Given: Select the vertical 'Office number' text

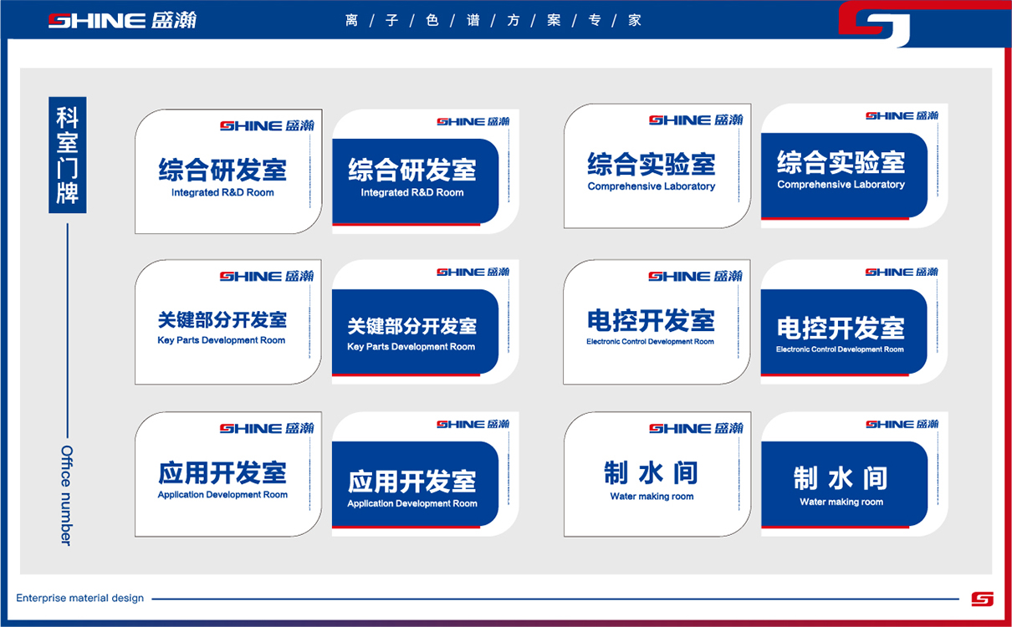Looking at the screenshot, I should tap(67, 495).
